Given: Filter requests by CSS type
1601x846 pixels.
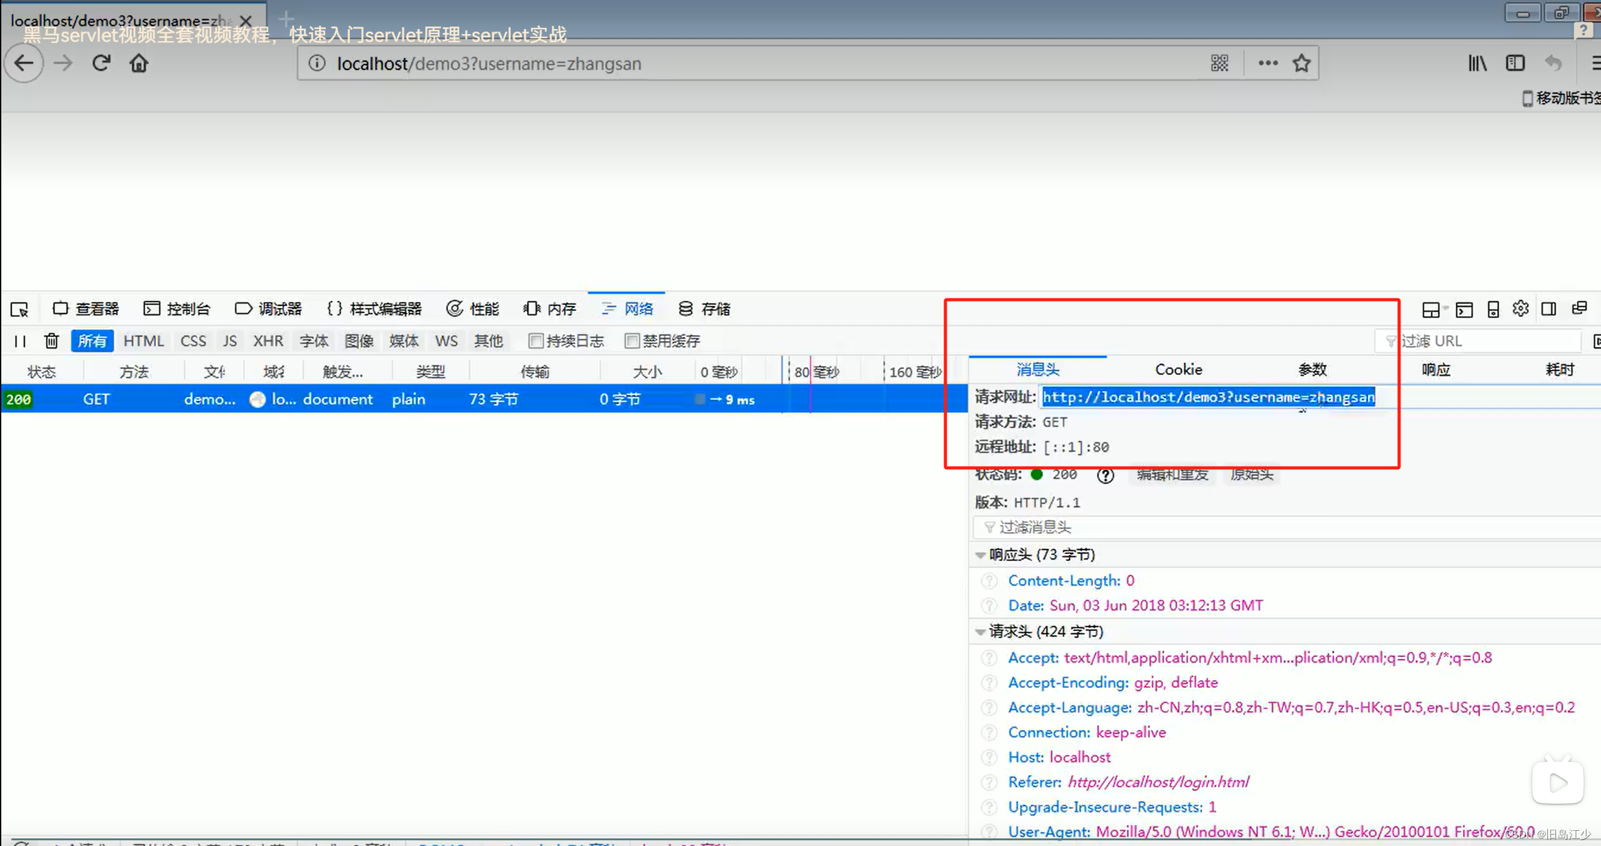Looking at the screenshot, I should pyautogui.click(x=193, y=341).
